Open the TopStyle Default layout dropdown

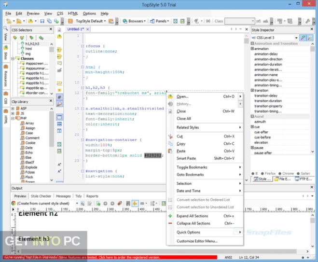91,21
